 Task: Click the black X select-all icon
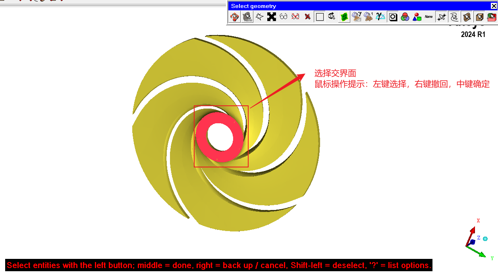pyautogui.click(x=272, y=17)
